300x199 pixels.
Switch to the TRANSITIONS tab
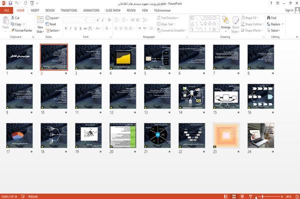tap(69, 10)
